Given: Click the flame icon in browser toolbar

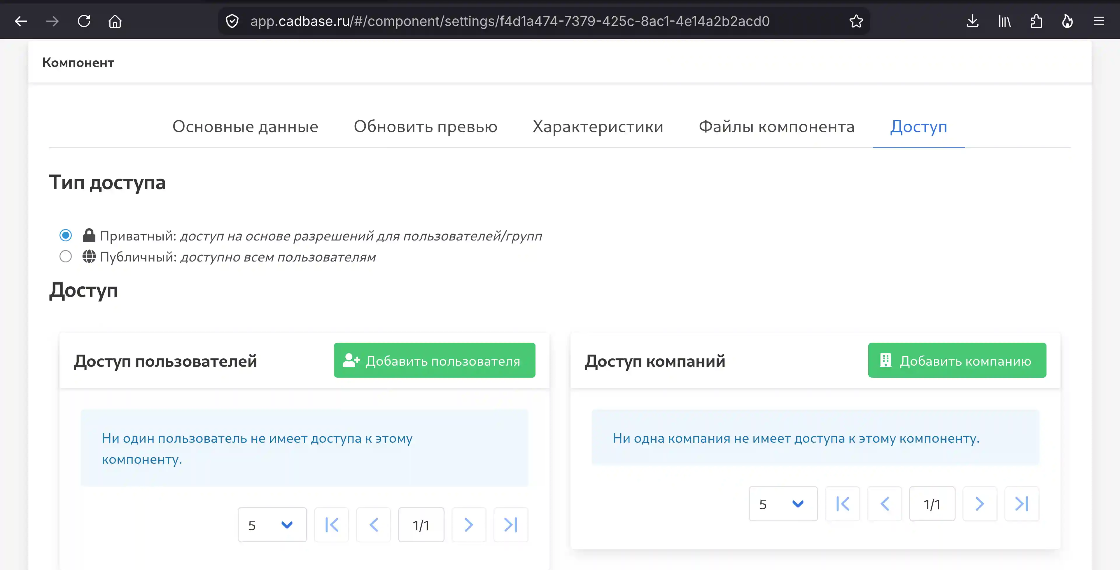Looking at the screenshot, I should tap(1067, 21).
